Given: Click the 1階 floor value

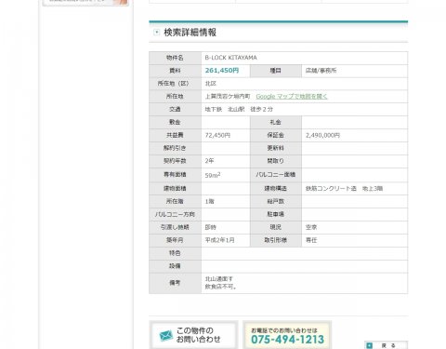Looking at the screenshot, I should (209, 201).
